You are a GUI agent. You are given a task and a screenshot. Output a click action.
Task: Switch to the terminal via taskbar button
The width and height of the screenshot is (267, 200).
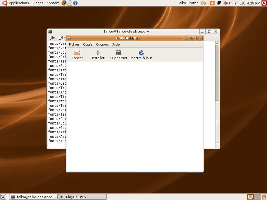pos(33,197)
